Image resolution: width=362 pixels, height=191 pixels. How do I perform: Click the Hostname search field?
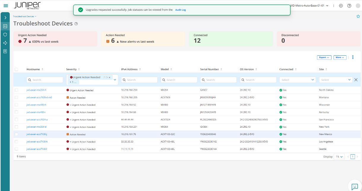(x=45, y=80)
